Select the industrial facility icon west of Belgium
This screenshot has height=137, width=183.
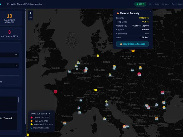69,71
